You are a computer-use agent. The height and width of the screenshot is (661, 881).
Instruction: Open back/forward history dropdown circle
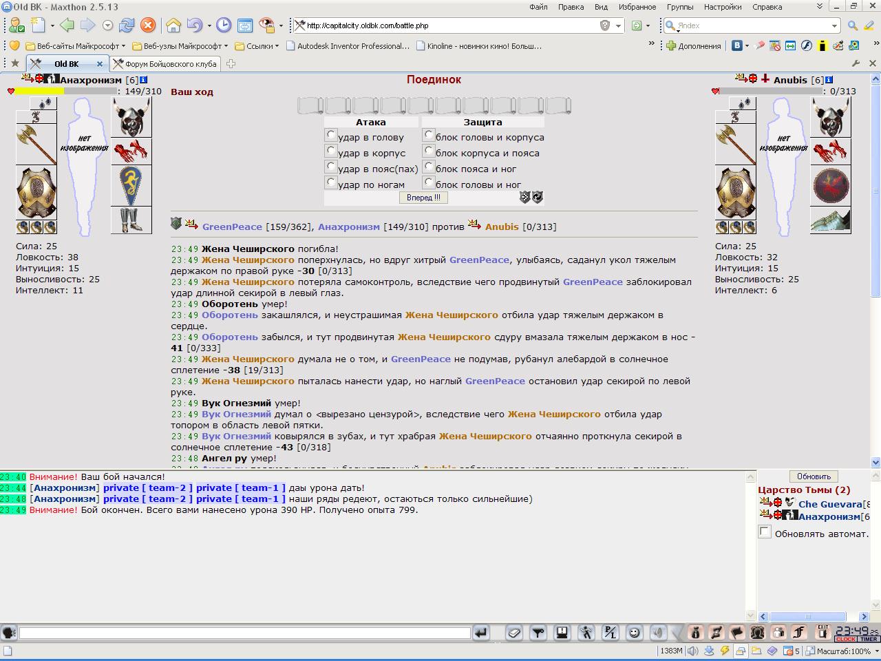click(107, 25)
